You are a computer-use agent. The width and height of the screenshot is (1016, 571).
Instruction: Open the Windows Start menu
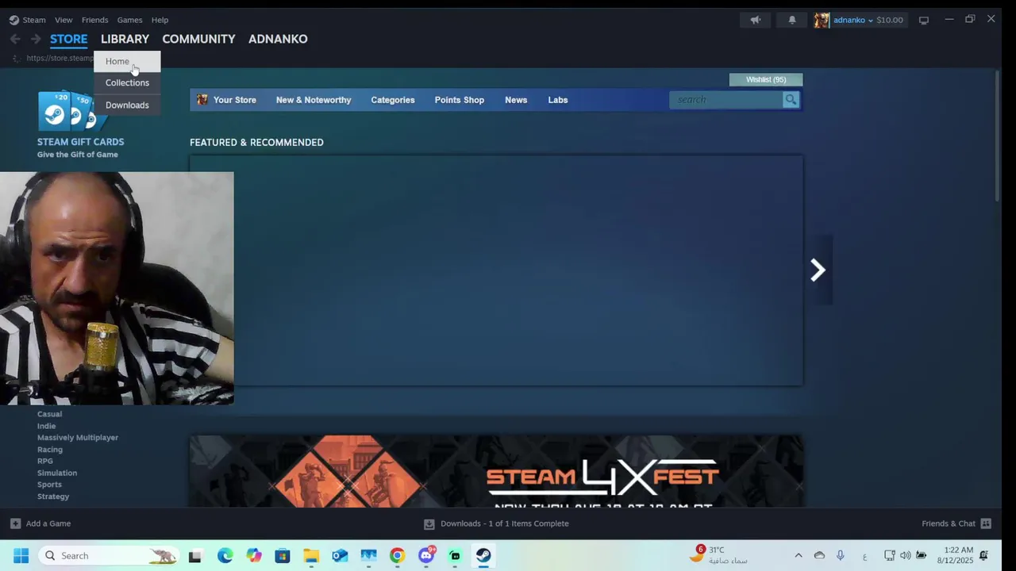pyautogui.click(x=21, y=556)
